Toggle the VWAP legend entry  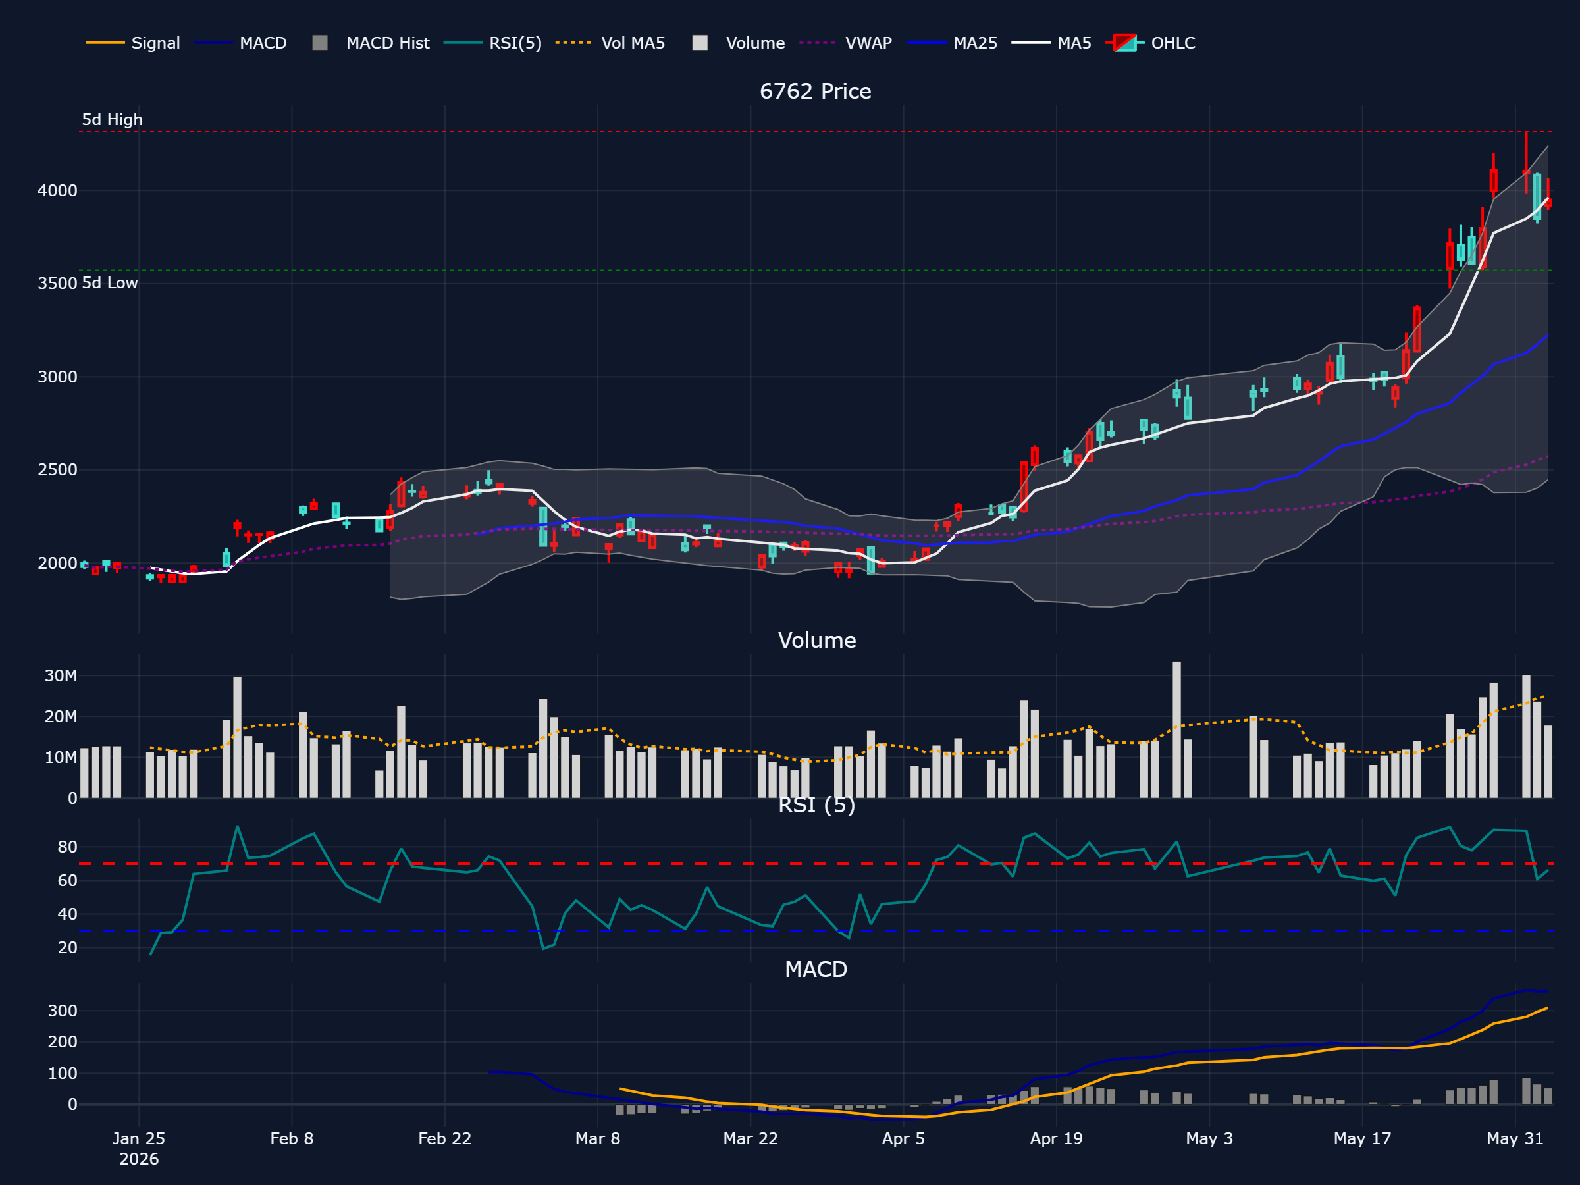pyautogui.click(x=846, y=43)
